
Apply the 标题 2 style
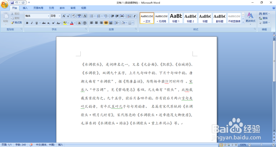[190, 18]
